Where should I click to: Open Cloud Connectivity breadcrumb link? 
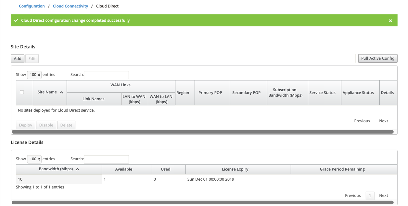coord(70,6)
